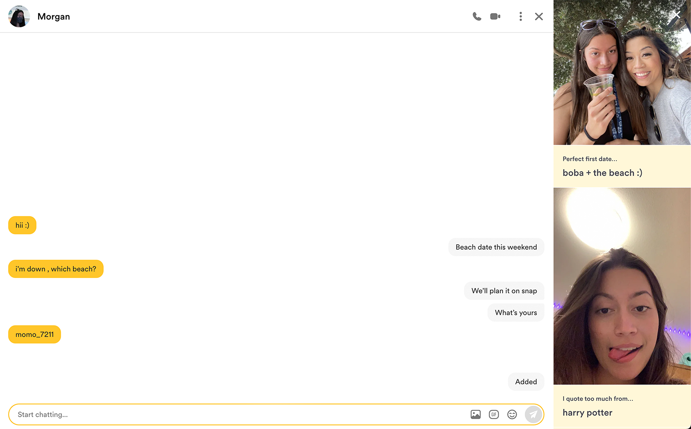Open the emoji picker
The image size is (691, 429).
tap(512, 414)
